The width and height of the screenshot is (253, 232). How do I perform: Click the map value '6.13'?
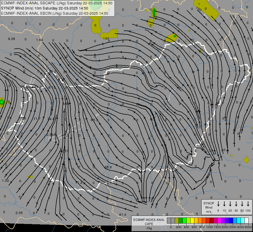coord(52,87)
